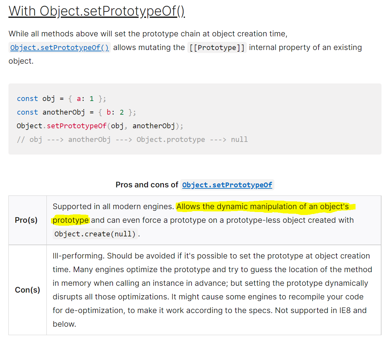Click 'anotherObj' argument inside setPrototypeOf call
Screen dimensions: 388x340
tap(154, 126)
